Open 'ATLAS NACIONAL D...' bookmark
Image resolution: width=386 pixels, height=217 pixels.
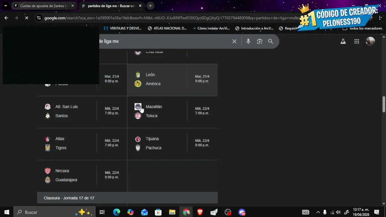coord(167,28)
